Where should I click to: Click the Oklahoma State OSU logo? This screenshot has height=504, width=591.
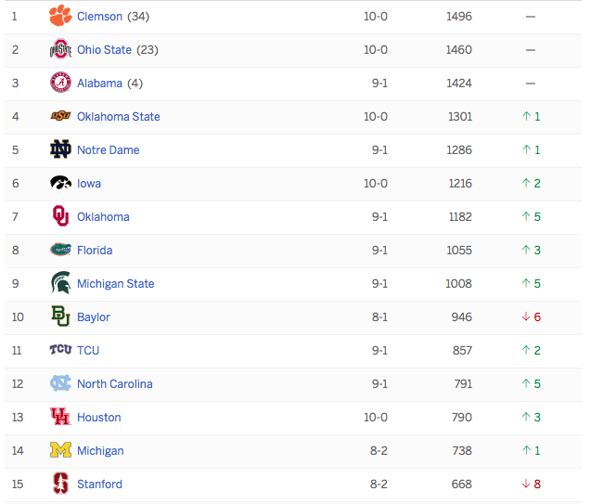tap(60, 116)
